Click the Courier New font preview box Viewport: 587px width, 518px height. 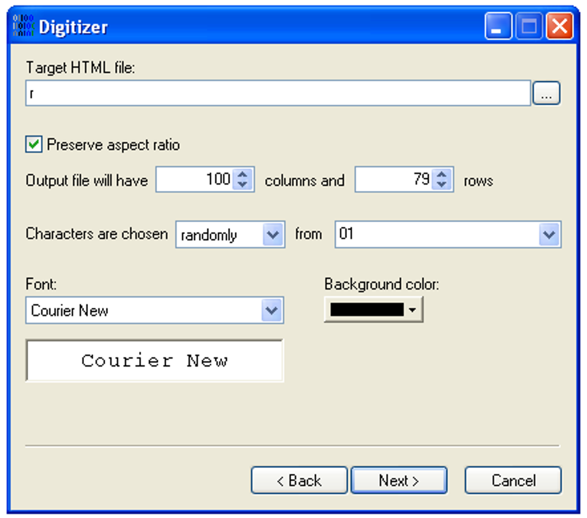point(154,360)
